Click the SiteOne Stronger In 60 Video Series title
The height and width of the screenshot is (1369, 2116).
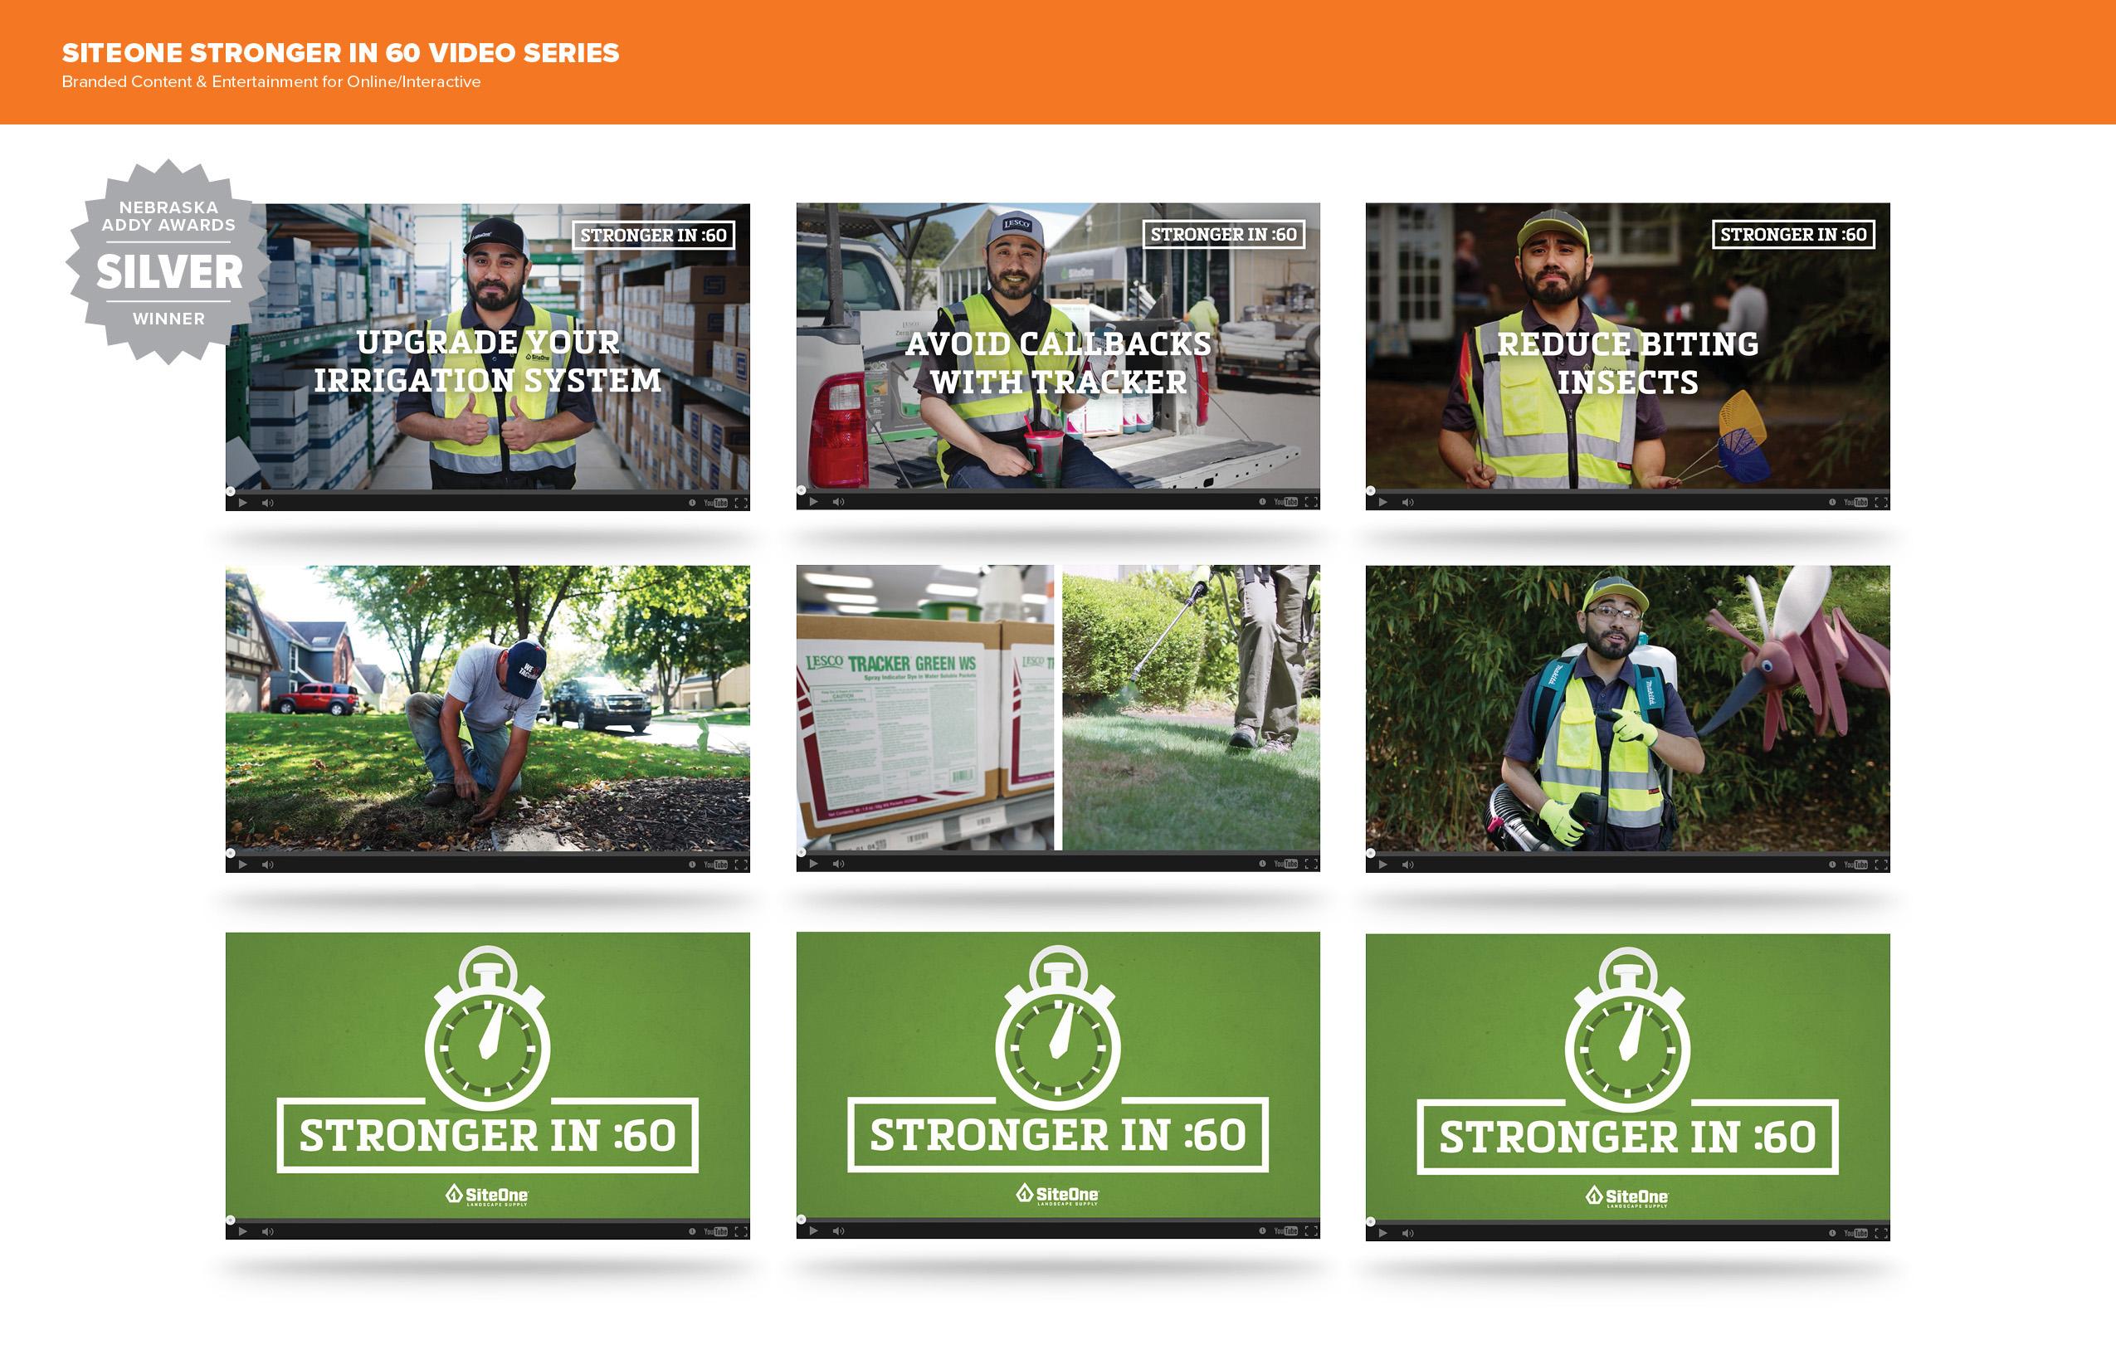pos(339,53)
